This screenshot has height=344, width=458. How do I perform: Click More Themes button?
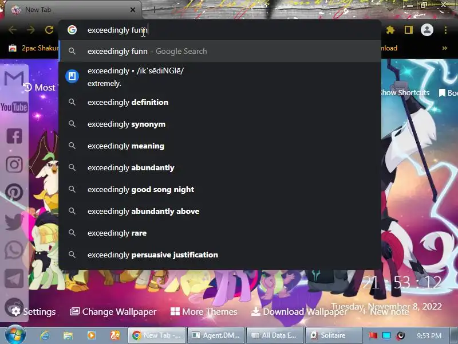pyautogui.click(x=204, y=311)
